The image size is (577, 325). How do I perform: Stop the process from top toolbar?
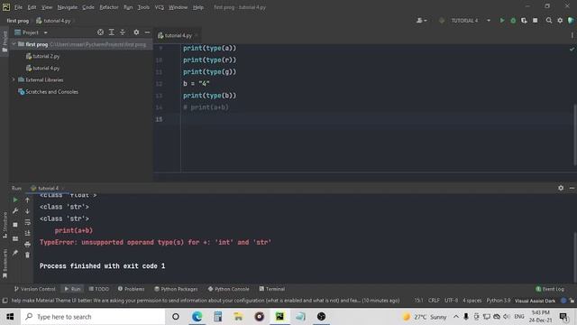click(535, 21)
